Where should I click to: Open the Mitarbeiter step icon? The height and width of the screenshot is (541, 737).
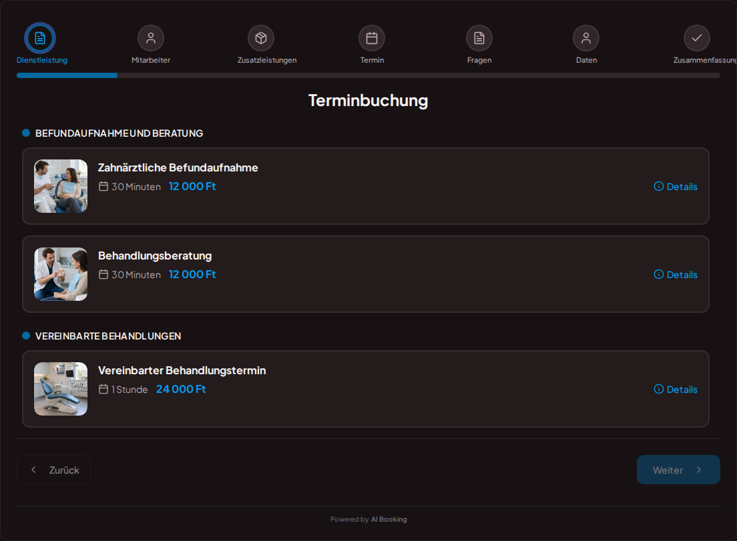tap(151, 38)
